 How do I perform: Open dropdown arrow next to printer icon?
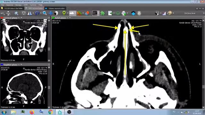tap(127, 13)
